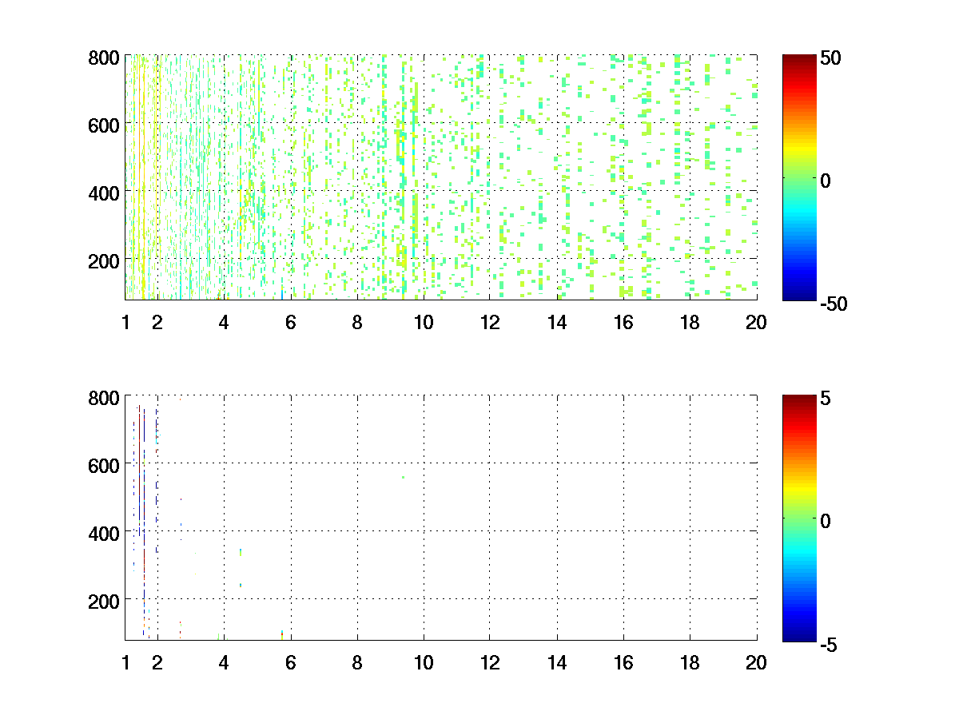Click y-axis tick '800' of upper plot
This screenshot has height=719, width=959.
[105, 58]
